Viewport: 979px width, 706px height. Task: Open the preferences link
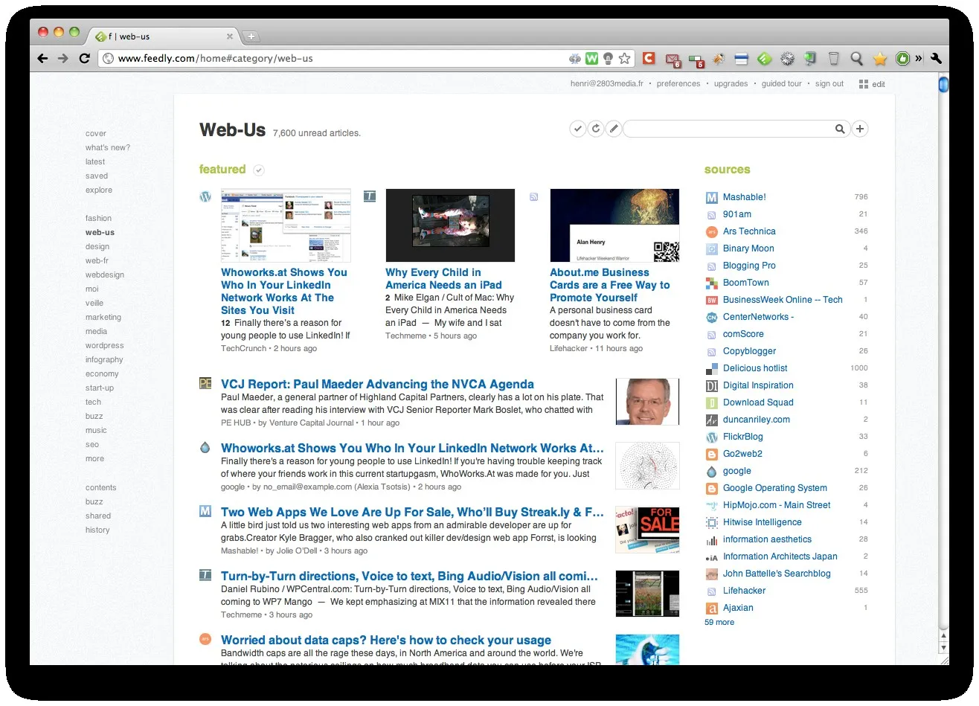point(678,84)
